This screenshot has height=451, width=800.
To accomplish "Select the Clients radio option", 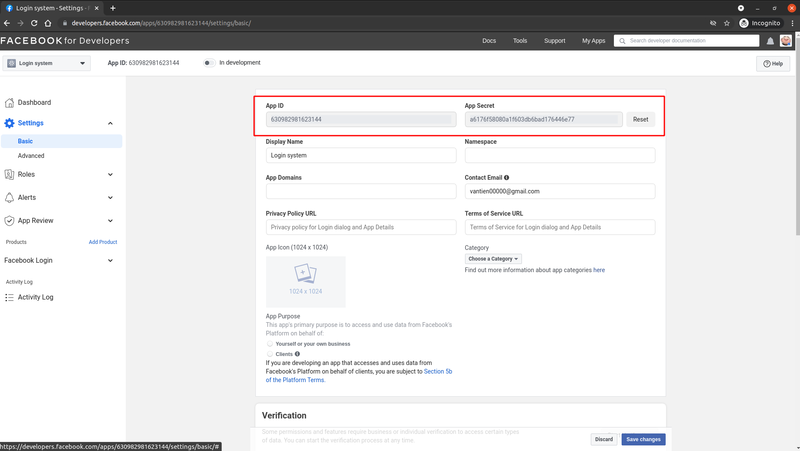I will [x=270, y=354].
